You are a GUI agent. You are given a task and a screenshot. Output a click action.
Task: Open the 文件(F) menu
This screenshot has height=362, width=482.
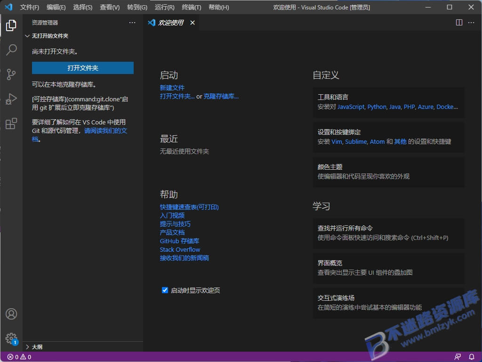pos(30,7)
